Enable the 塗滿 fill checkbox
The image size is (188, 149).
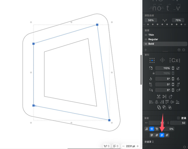[x=178, y=118]
